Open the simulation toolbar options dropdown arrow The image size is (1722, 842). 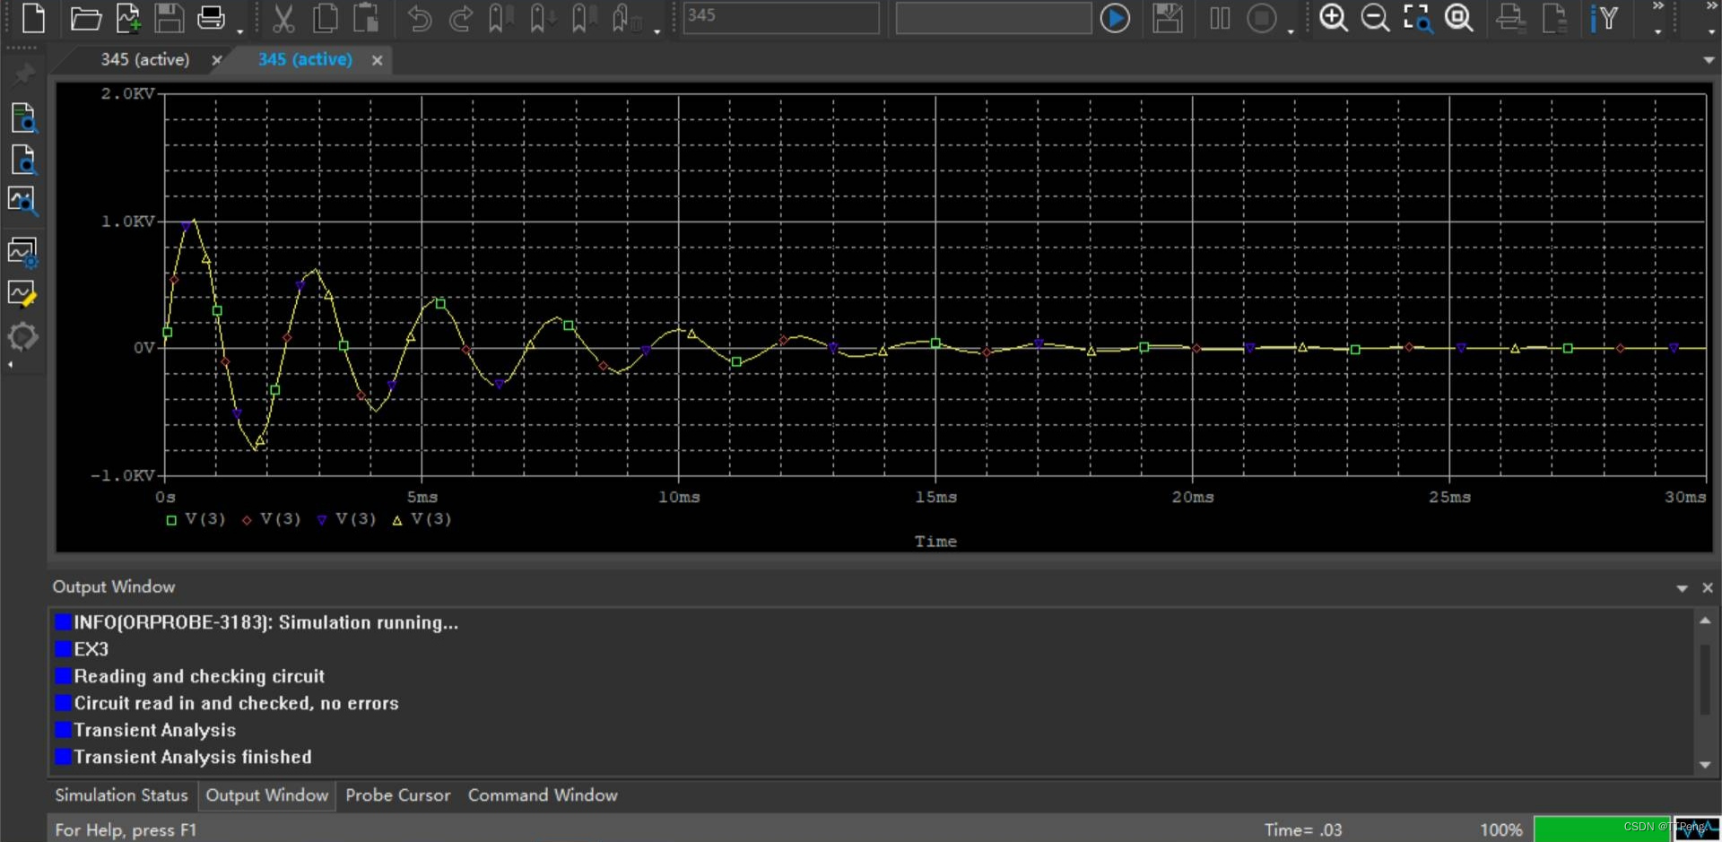[1291, 31]
